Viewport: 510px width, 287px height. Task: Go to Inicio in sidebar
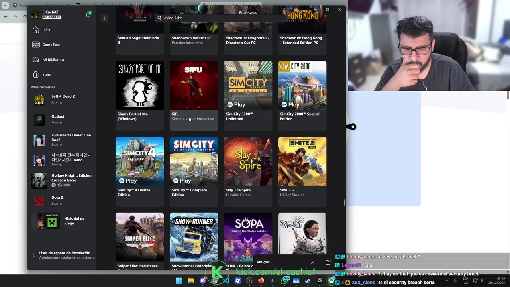point(47,30)
